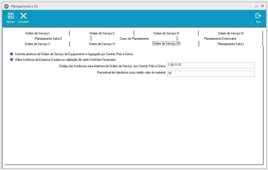Viewport: 268px width, 170px height.
Task: Click the Percentual de tolerância input field
Action: pos(211,74)
